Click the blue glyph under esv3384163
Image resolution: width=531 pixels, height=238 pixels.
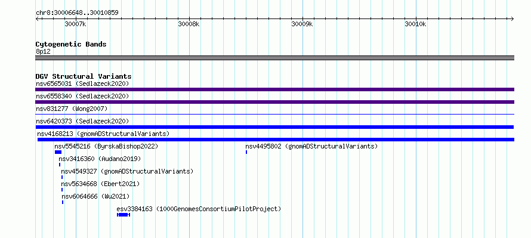(x=124, y=215)
